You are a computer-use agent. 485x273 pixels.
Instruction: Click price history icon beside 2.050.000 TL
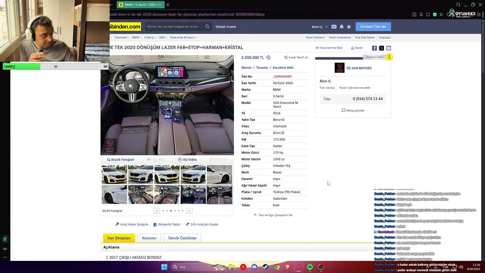pos(268,58)
